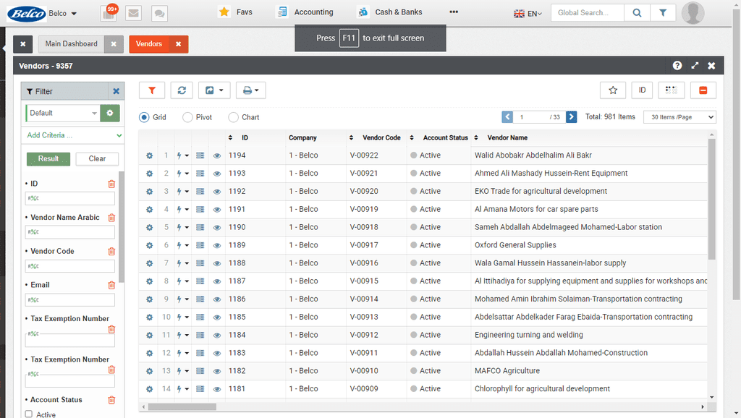Show more menus via ellipsis
This screenshot has width=741, height=418.
point(454,12)
